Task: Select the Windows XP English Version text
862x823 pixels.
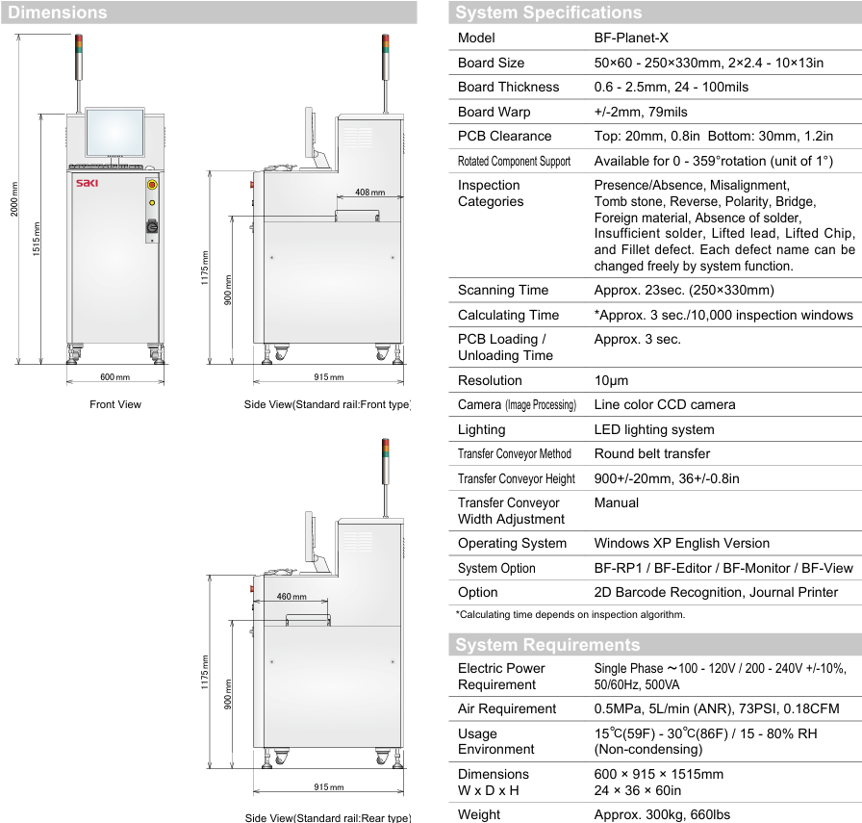Action: (681, 543)
